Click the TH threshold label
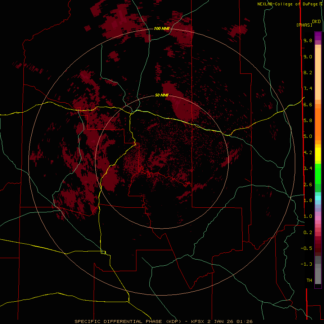Screen dimensions: 324x324 coord(309,280)
